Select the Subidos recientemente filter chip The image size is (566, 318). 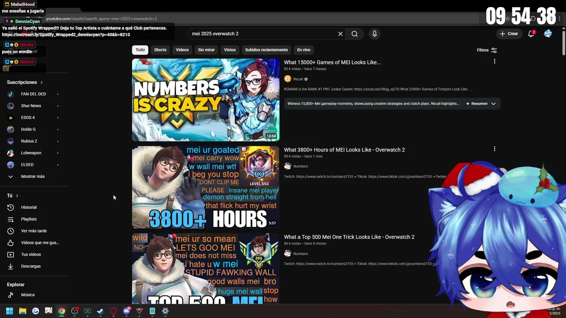pos(266,50)
